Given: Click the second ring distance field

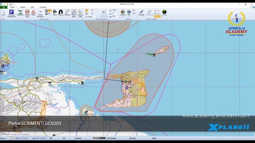Looking at the screenshot, I should (x=94, y=14).
